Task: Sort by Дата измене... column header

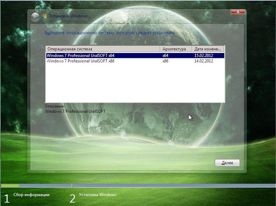Action: pyautogui.click(x=208, y=49)
